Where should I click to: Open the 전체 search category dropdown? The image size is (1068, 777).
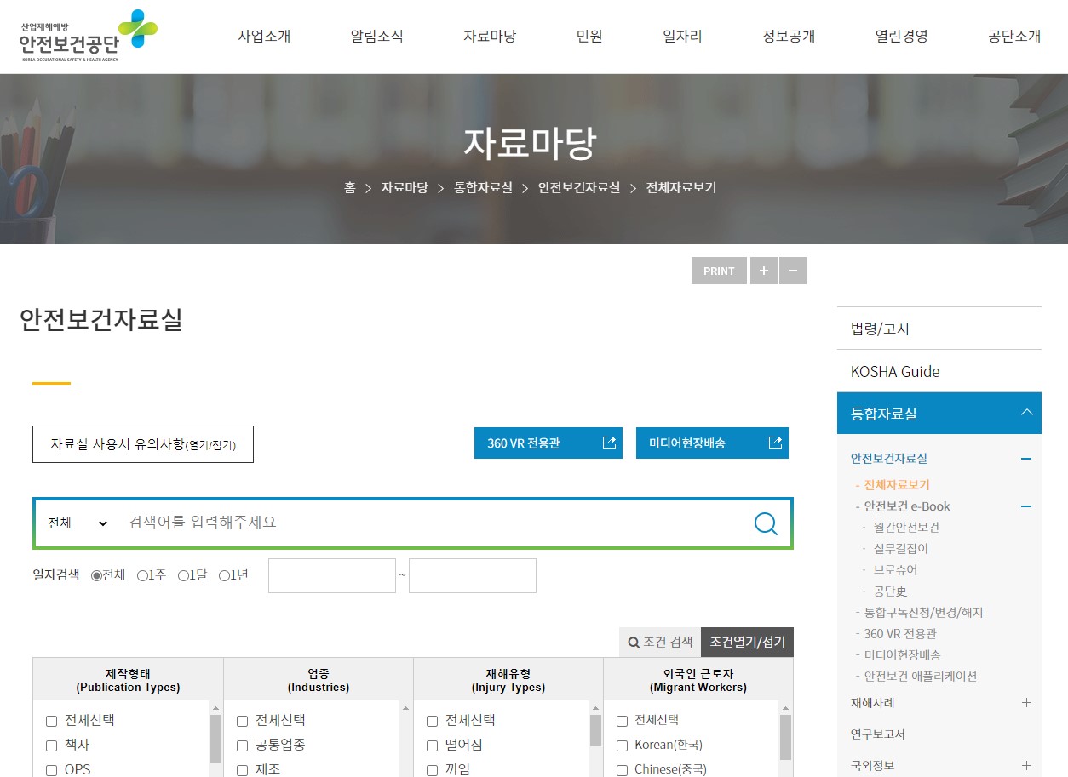[x=78, y=523]
